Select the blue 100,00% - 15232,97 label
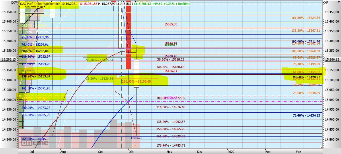The image size is (341, 154). coord(36,57)
